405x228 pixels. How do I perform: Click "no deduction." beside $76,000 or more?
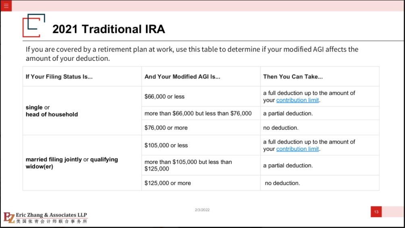[281, 128]
